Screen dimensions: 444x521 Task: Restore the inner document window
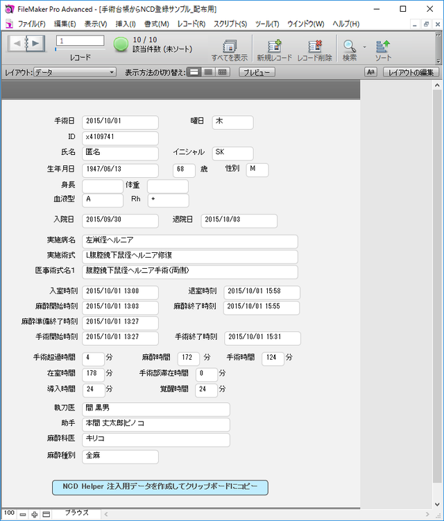427,24
